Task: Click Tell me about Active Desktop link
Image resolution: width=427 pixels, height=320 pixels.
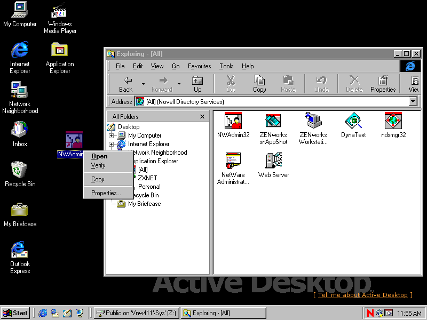Action: click(363, 295)
